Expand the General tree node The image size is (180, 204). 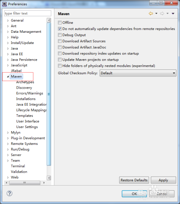coord(8,21)
